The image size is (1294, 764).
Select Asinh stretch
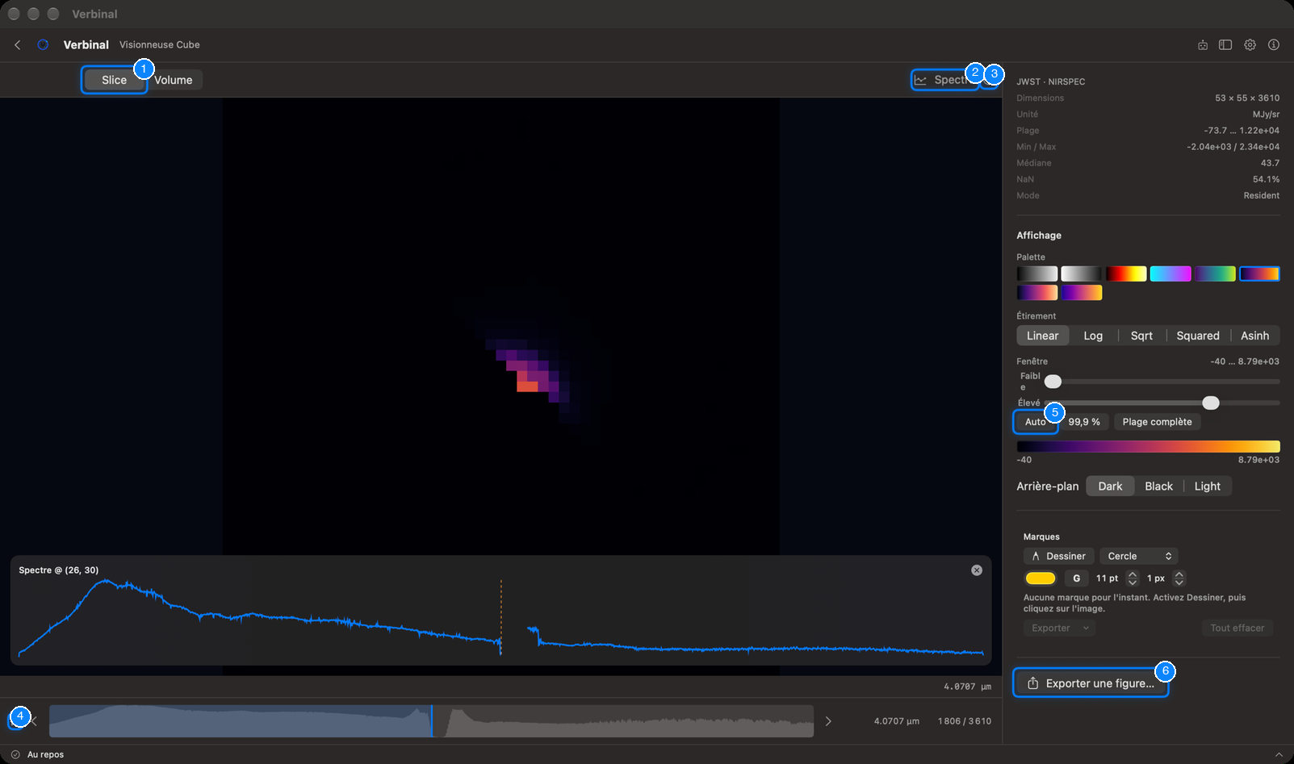click(1254, 336)
